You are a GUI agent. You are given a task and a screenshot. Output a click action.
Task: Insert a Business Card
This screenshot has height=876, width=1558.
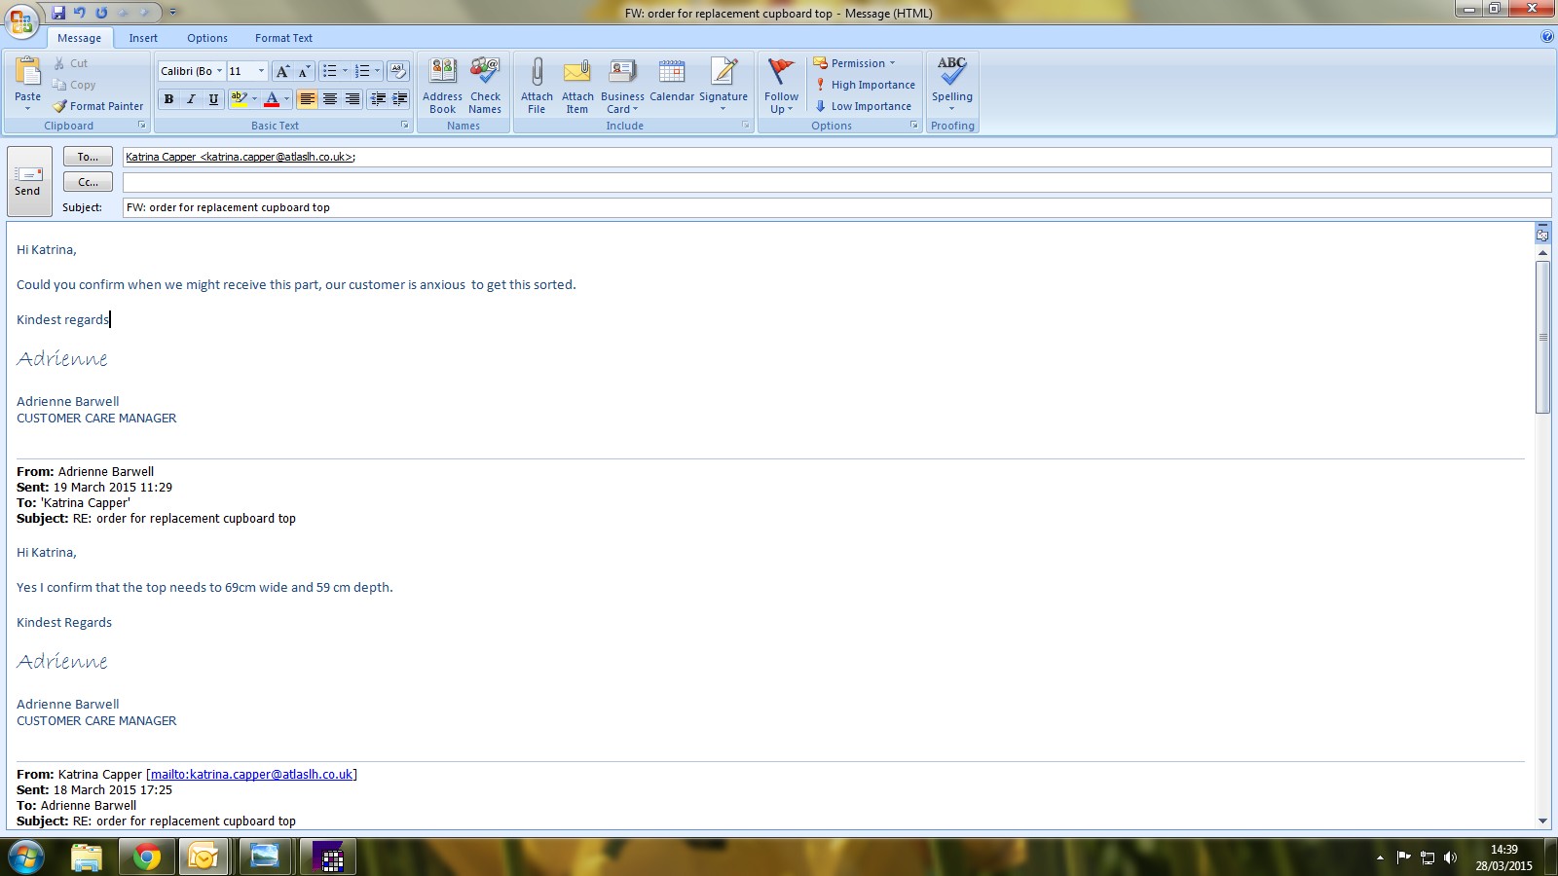(622, 86)
